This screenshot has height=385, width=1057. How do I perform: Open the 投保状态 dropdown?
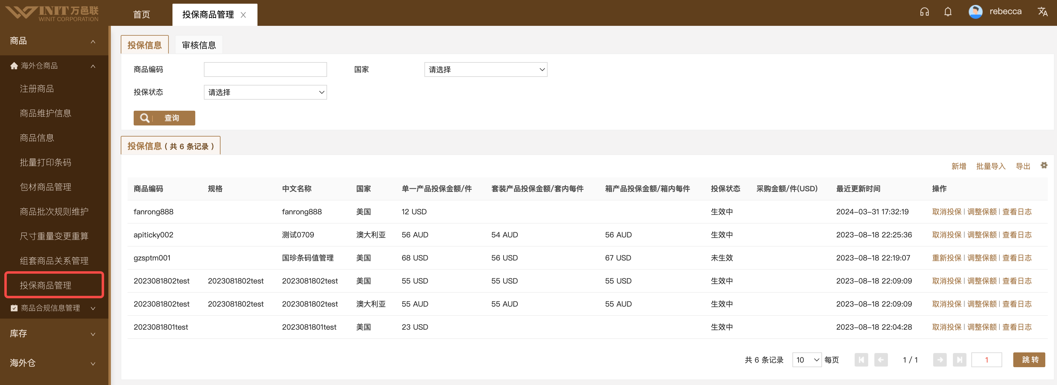(x=265, y=93)
